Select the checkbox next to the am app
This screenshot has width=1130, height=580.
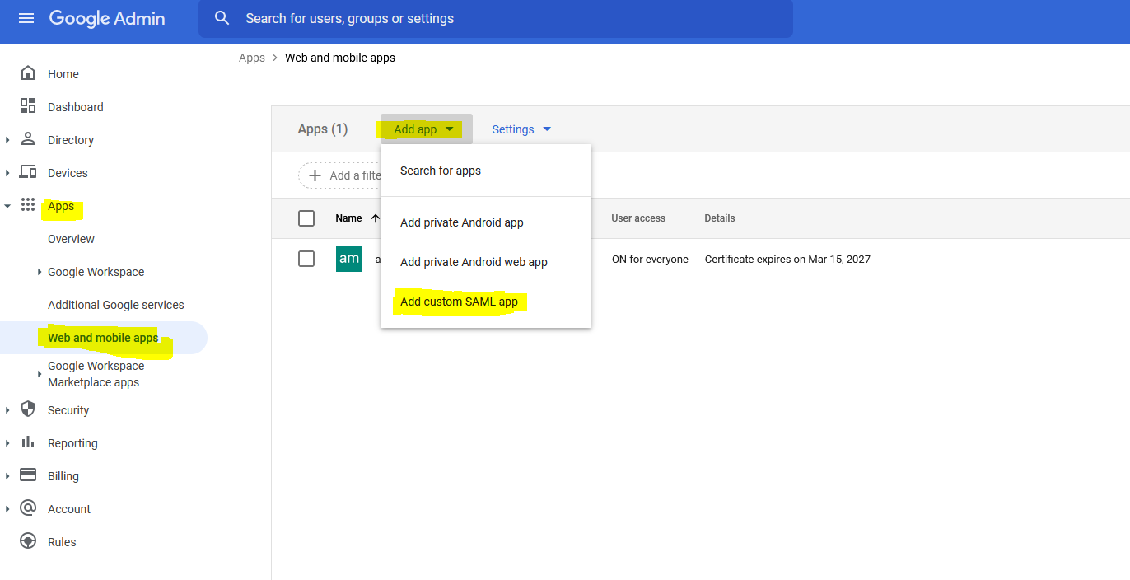306,258
